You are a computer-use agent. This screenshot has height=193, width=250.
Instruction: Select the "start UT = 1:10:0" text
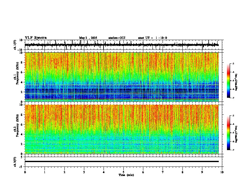[x=152, y=38]
